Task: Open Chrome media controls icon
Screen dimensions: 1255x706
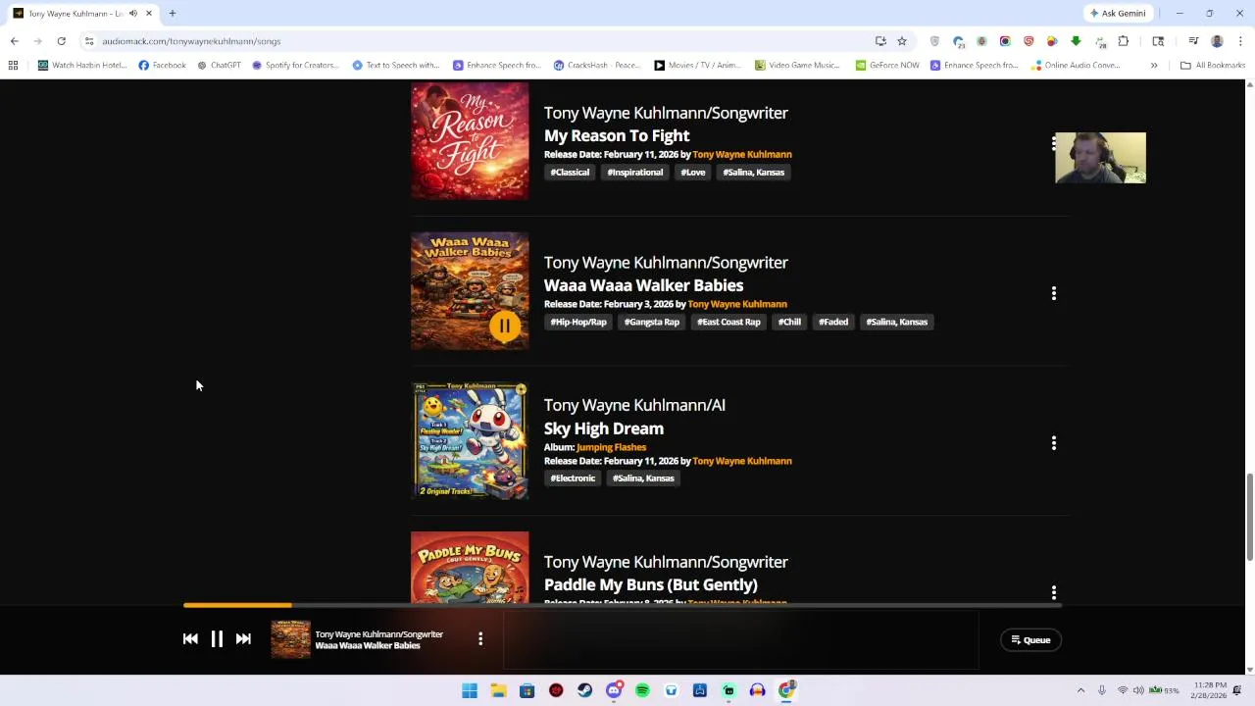Action: (1193, 41)
